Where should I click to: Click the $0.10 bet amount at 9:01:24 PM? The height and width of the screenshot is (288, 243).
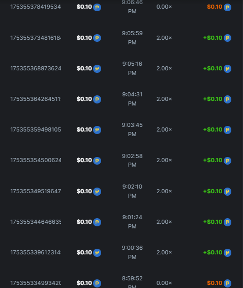click(84, 222)
